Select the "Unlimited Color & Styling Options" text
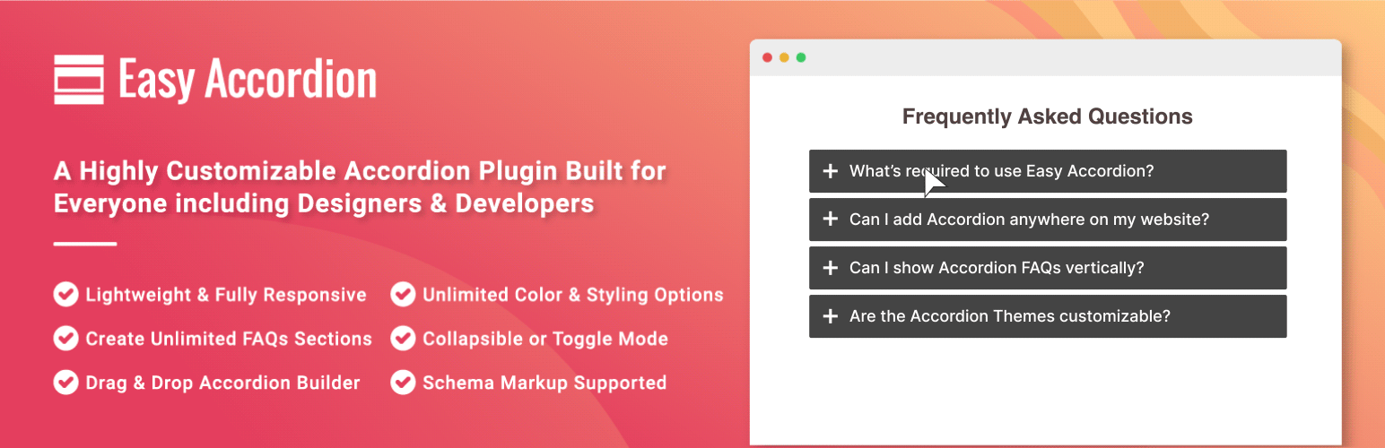1385x448 pixels. [x=573, y=295]
